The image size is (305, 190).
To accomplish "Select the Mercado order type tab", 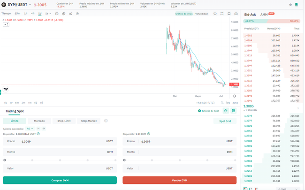I will coord(39,121).
